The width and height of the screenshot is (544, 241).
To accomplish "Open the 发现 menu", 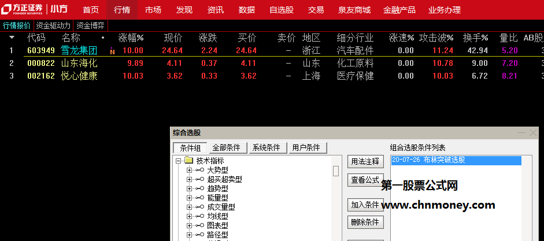I will (184, 10).
